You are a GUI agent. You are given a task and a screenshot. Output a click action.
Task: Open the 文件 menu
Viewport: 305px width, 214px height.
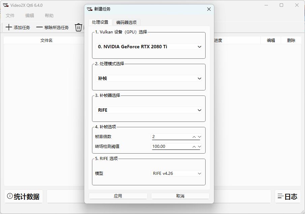point(10,16)
